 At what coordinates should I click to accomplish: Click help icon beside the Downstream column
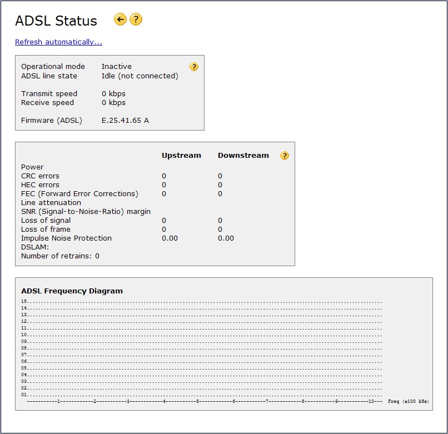pos(285,156)
